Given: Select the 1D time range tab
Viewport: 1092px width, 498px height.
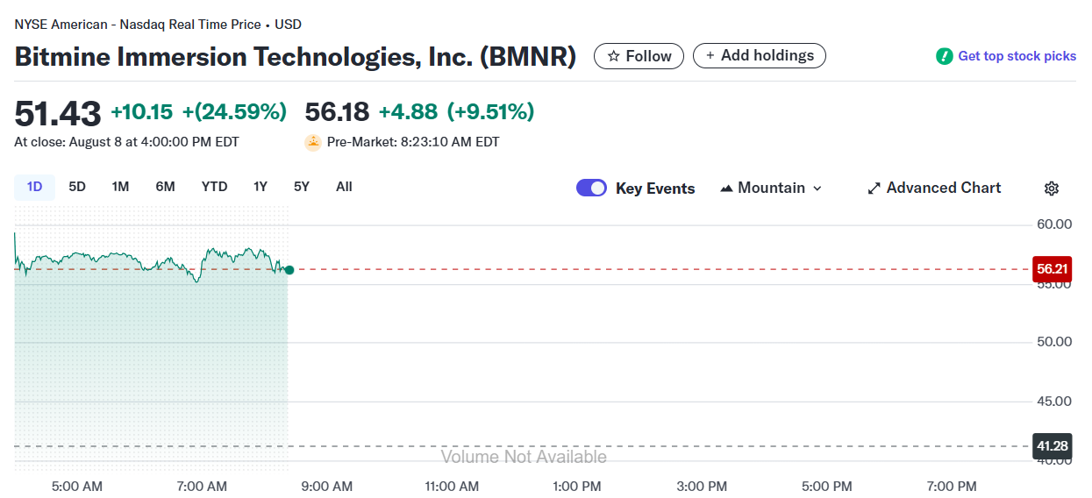Looking at the screenshot, I should click(x=34, y=187).
